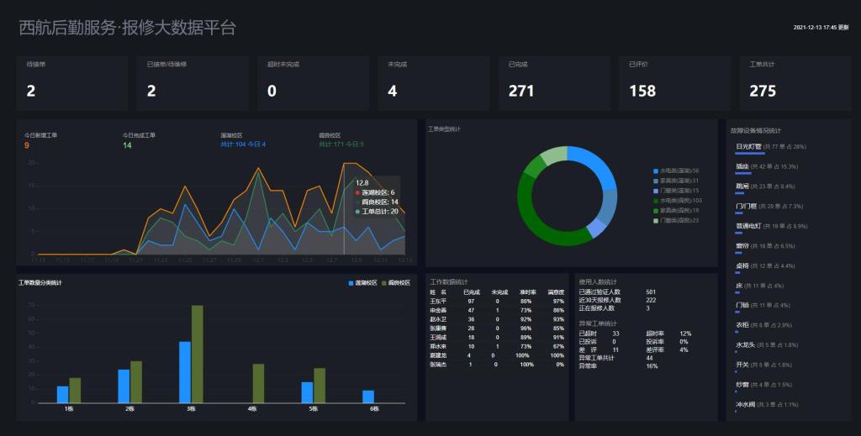Click the 家具类(阎良):19 legend square marker
861x436 pixels.
pos(656,210)
